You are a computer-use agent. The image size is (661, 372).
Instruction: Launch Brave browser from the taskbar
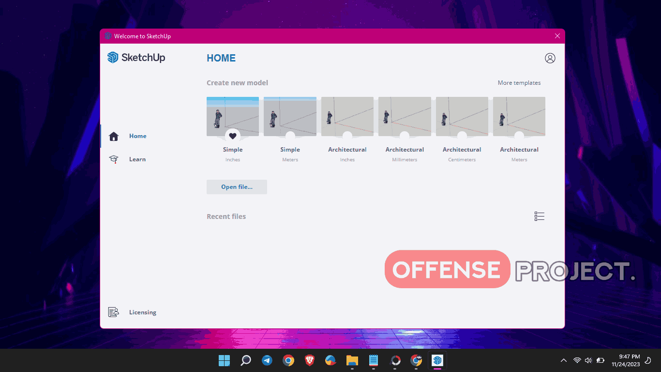pos(310,360)
